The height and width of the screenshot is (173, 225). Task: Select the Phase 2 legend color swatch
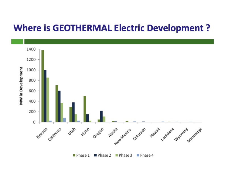tap(95, 155)
